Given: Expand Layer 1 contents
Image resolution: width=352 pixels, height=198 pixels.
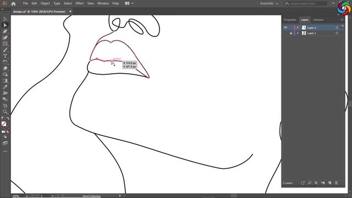Looking at the screenshot, I should pos(298,33).
